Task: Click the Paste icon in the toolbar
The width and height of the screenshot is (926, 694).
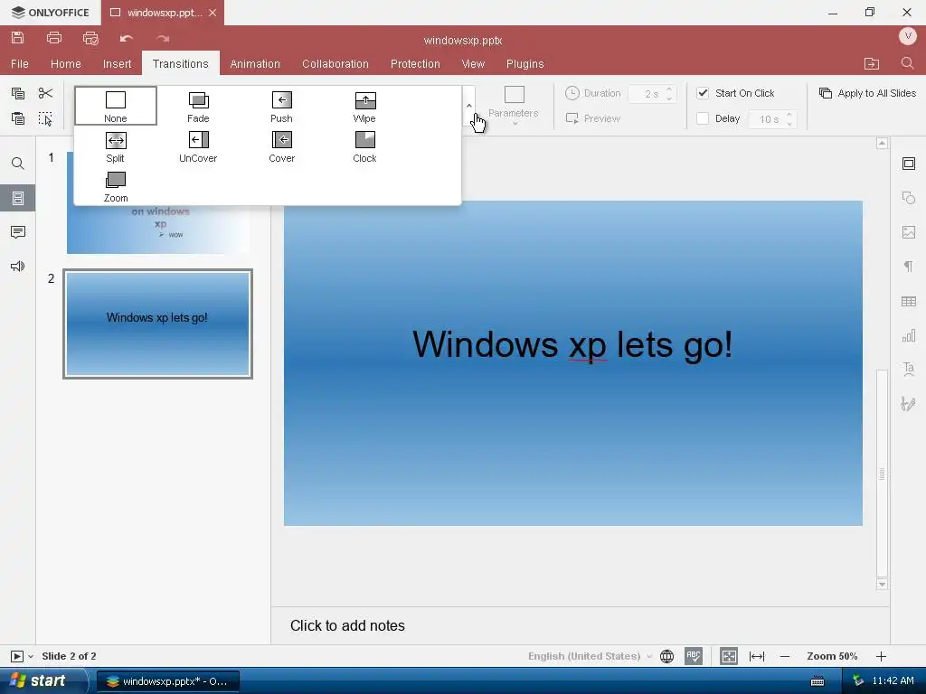Action: point(18,118)
